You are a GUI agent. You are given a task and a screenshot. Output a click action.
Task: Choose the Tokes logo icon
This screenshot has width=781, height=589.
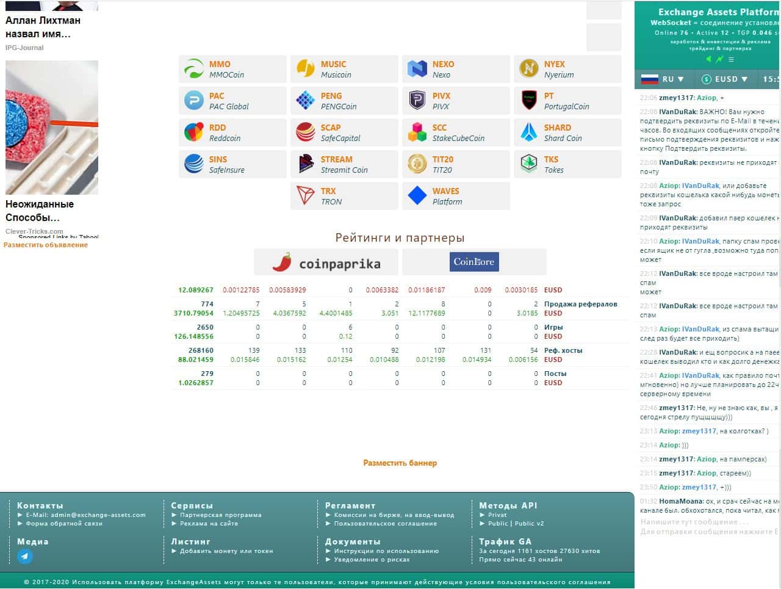[x=529, y=164]
